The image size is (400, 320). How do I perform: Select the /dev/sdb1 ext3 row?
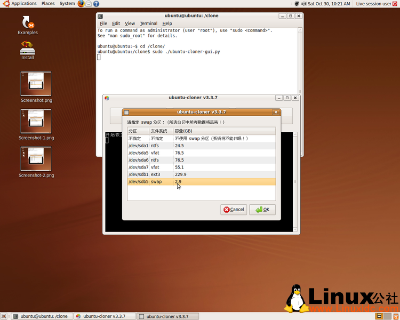pyautogui.click(x=202, y=174)
